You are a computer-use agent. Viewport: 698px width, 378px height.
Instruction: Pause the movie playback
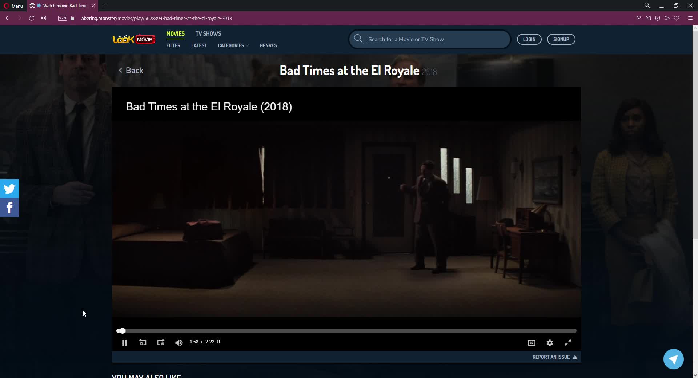click(124, 343)
